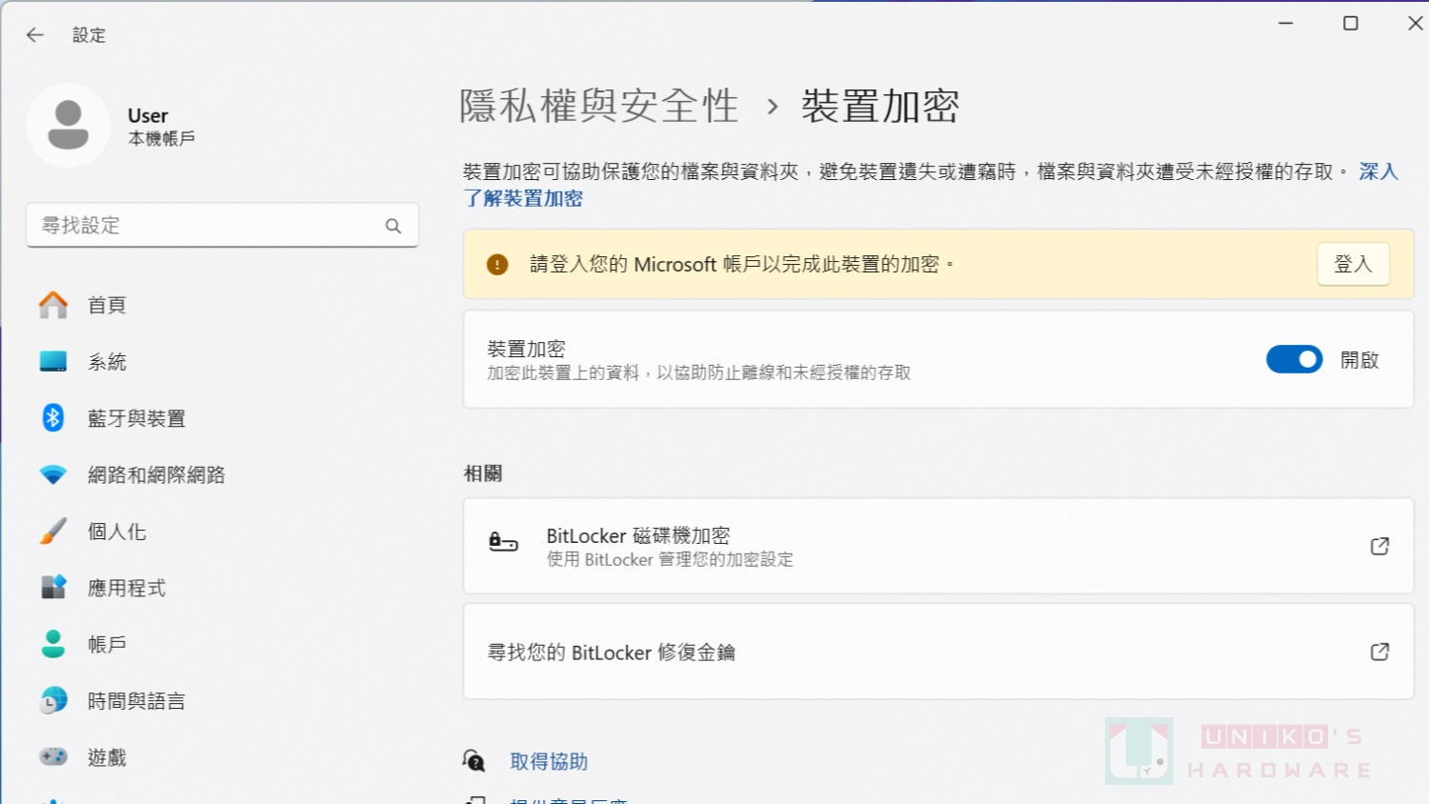Viewport: 1429px width, 804px height.
Task: Go to 隱私權與安全性 breadcrumb
Action: 599,106
